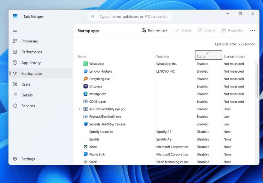Click the Task Manager app icon

(x=15, y=16)
